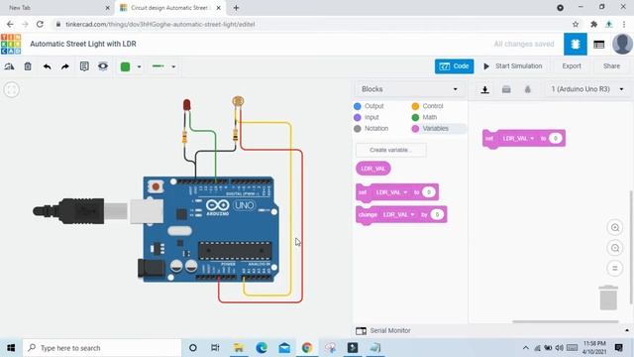The height and width of the screenshot is (357, 634).
Task: Click value field of workspace set block
Action: pos(556,139)
